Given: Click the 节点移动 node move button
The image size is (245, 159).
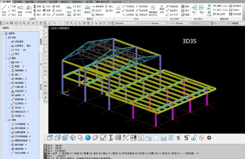Looking at the screenshot, I should pyautogui.click(x=128, y=7).
